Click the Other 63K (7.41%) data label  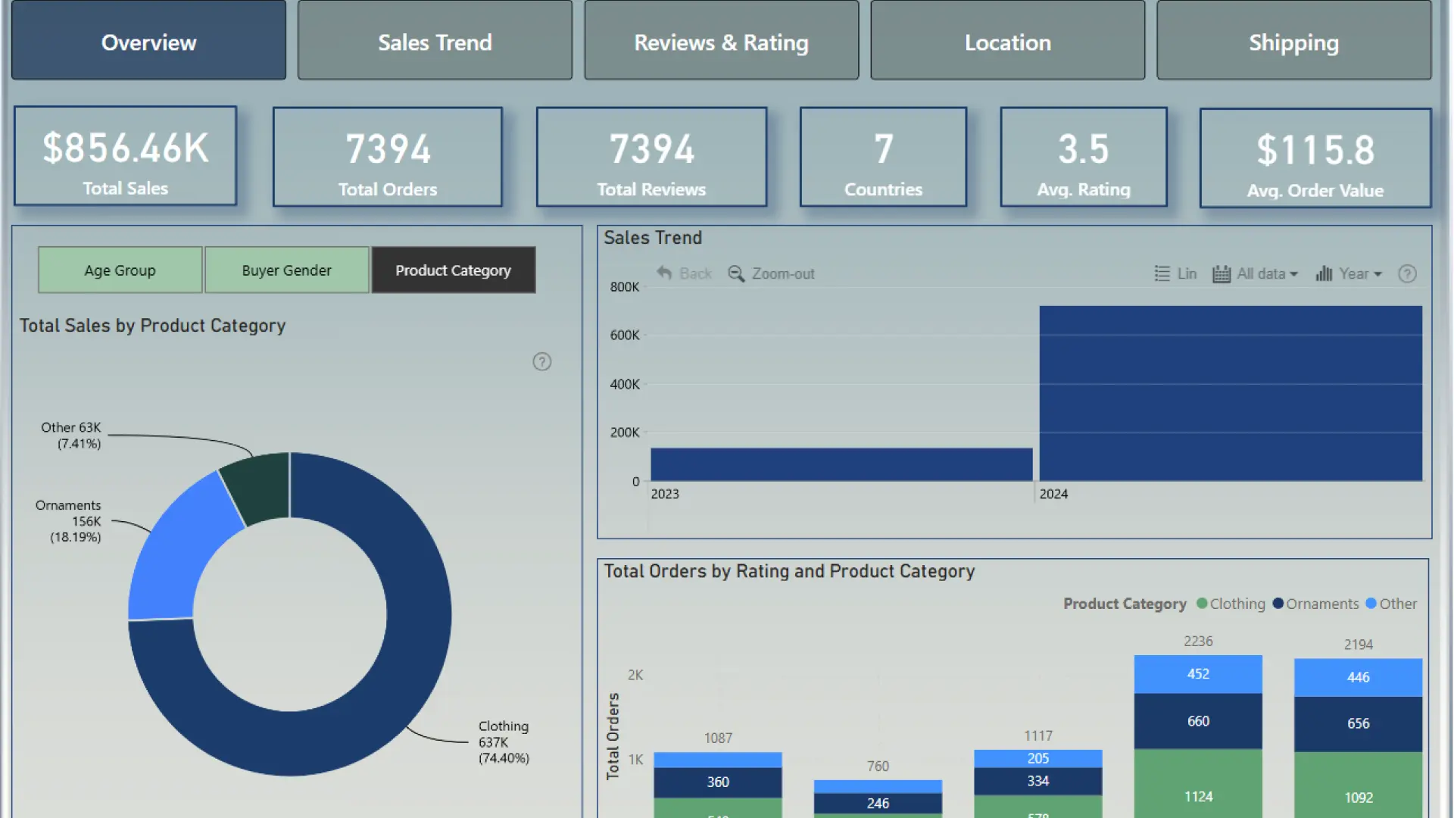(x=71, y=436)
